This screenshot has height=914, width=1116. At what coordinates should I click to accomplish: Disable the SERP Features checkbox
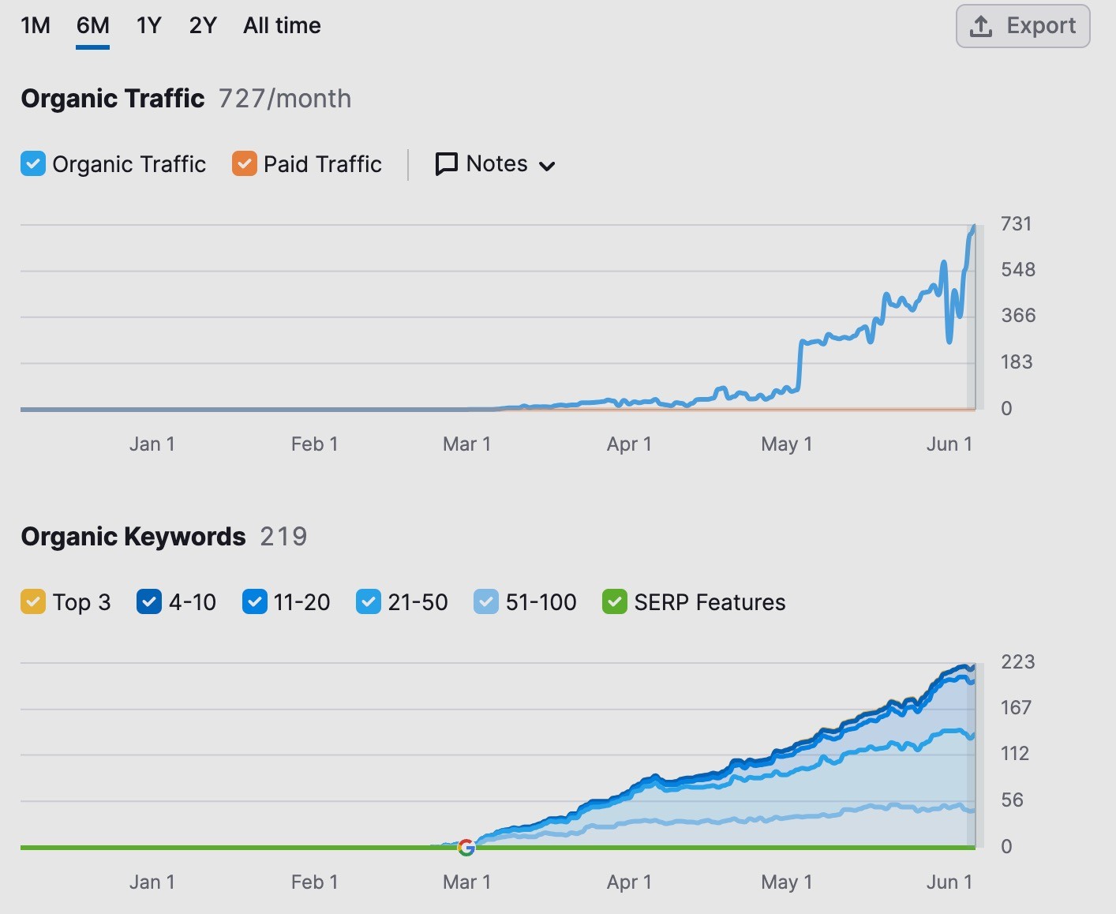(615, 602)
